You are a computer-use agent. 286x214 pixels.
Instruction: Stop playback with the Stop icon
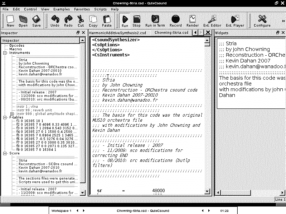[136, 21]
